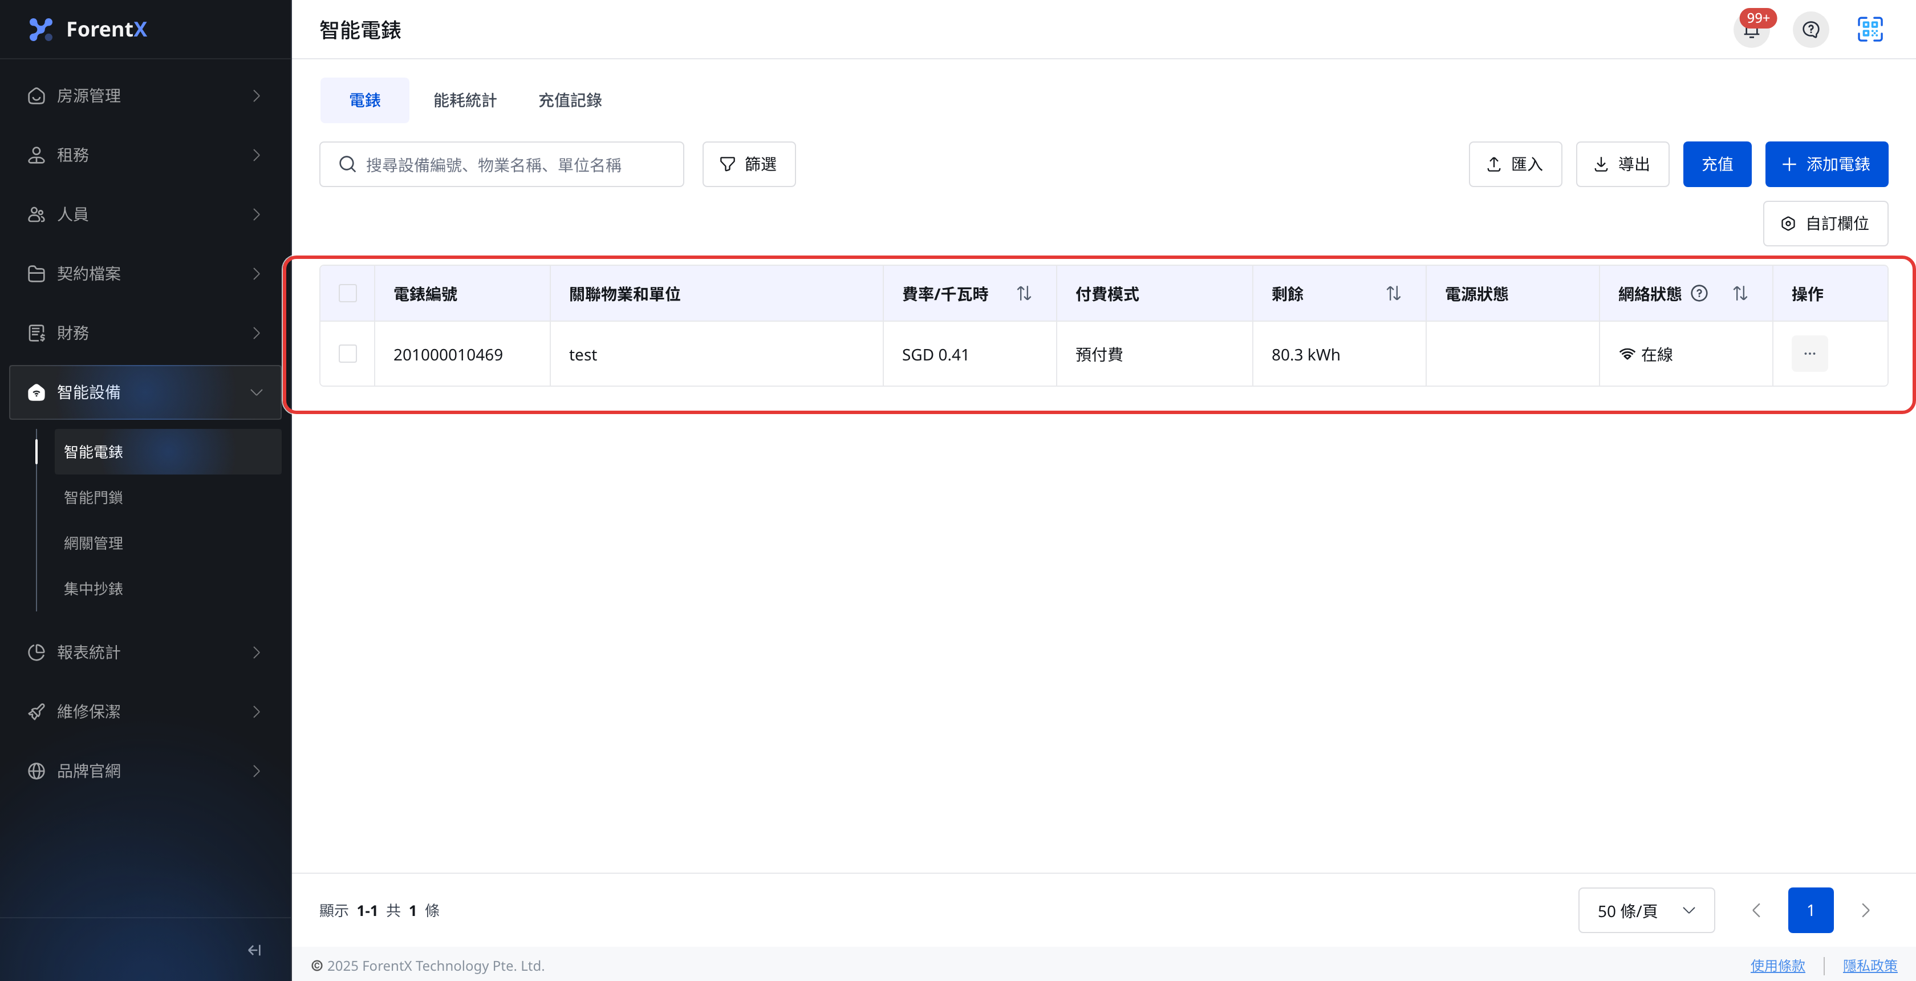1916x981 pixels.
Task: Open the QR code scanner icon
Action: tap(1870, 30)
